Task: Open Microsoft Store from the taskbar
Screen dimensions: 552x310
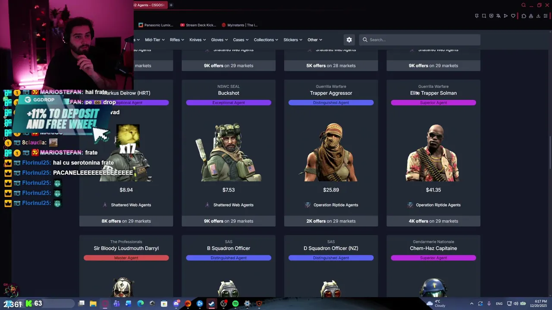Action: point(164,304)
